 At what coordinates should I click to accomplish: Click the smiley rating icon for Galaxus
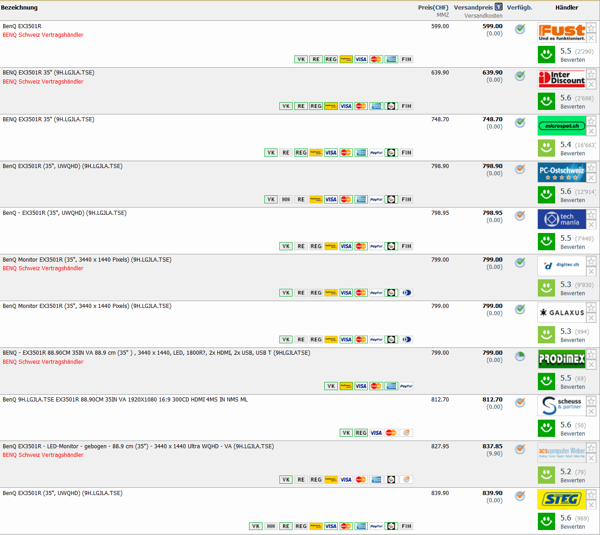click(x=546, y=335)
